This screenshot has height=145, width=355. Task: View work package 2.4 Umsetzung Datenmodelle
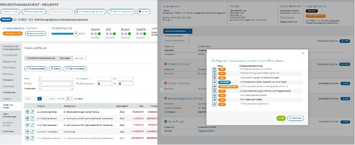tap(214, 95)
